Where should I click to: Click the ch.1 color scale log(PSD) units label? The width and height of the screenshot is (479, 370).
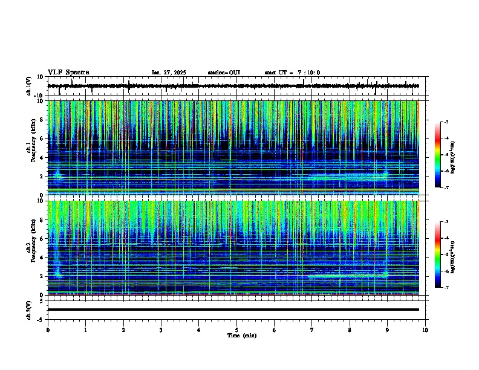click(453, 158)
